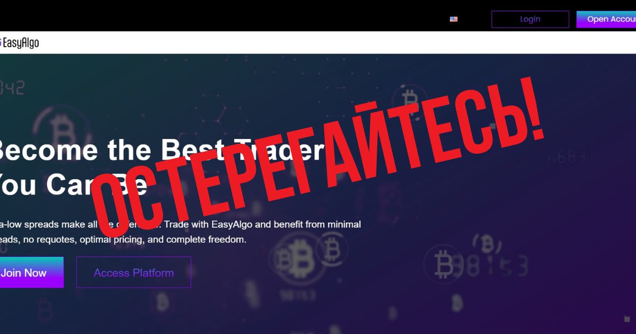The width and height of the screenshot is (636, 334).
Task: Click the red "ОСТЕРЕГАЙТЕСЬ!" watermark text
Action: 318,159
